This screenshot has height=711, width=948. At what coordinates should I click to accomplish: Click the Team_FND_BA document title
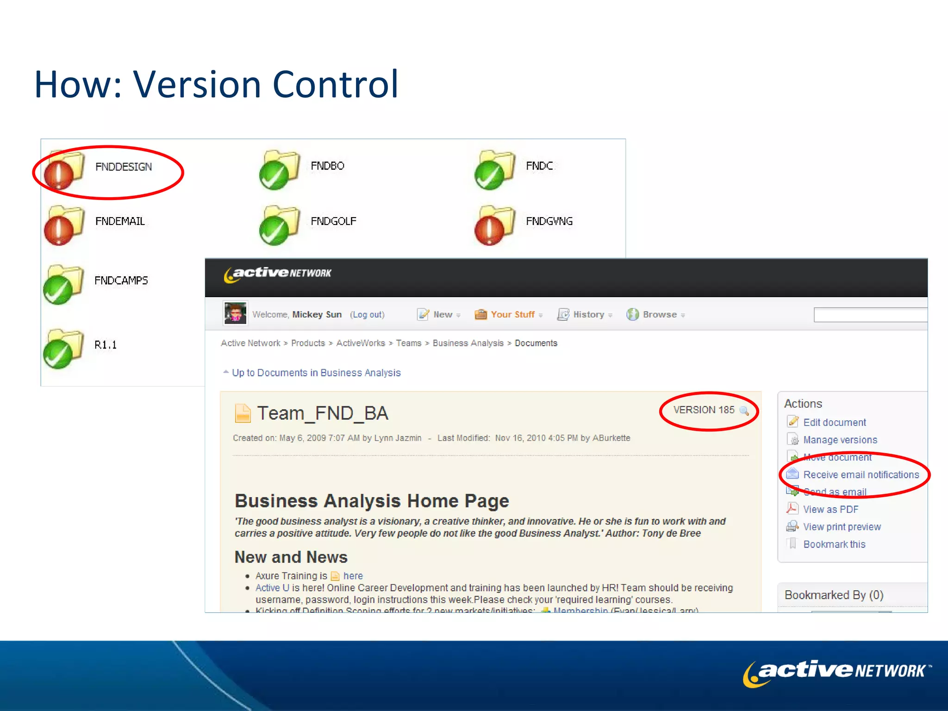tap(323, 413)
